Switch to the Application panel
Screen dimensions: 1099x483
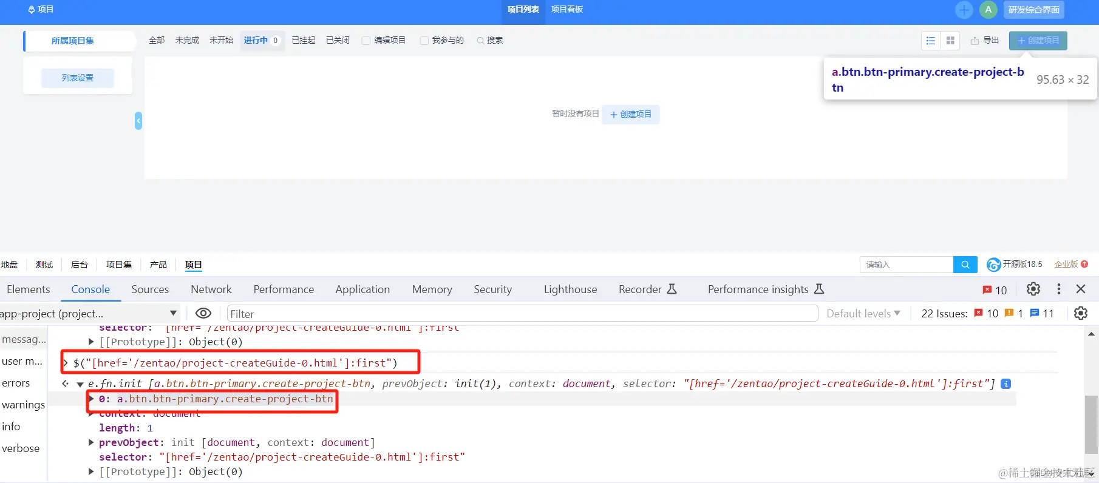click(362, 289)
